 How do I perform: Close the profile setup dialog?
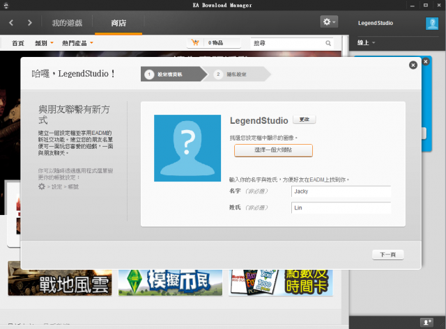coord(413,65)
